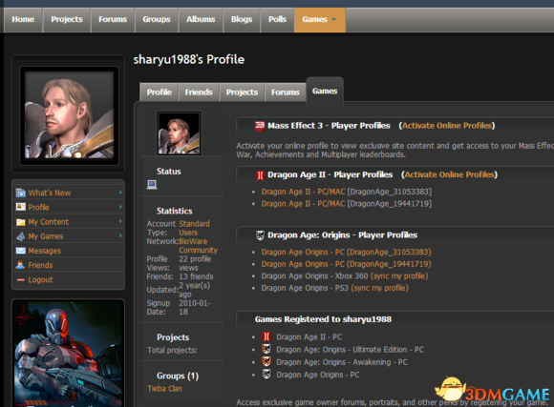Click the My Content sidebar link text
The image size is (554, 407).
(49, 222)
